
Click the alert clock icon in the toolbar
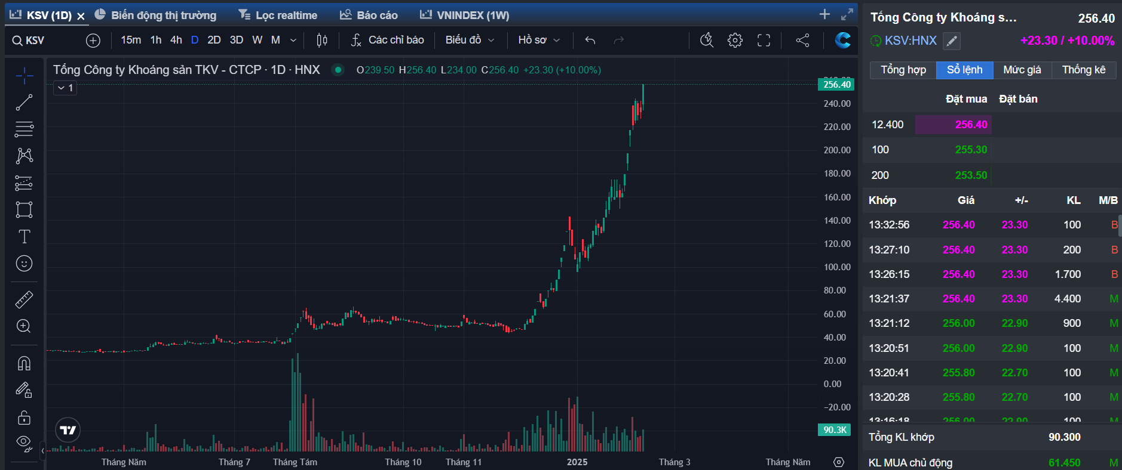click(x=707, y=40)
